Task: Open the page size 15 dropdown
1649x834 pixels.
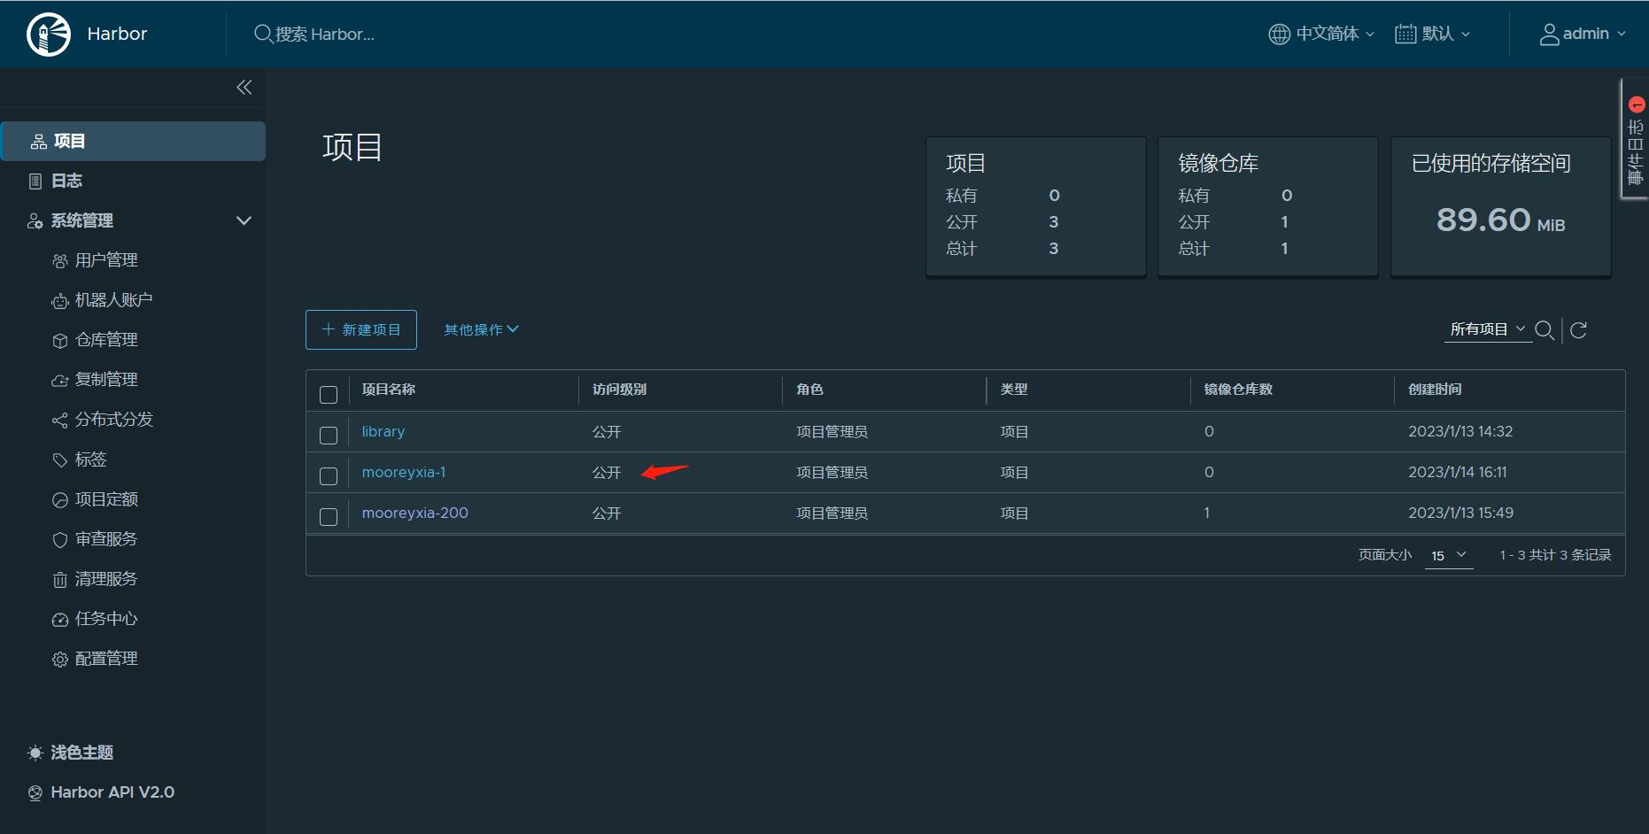Action: 1449,555
